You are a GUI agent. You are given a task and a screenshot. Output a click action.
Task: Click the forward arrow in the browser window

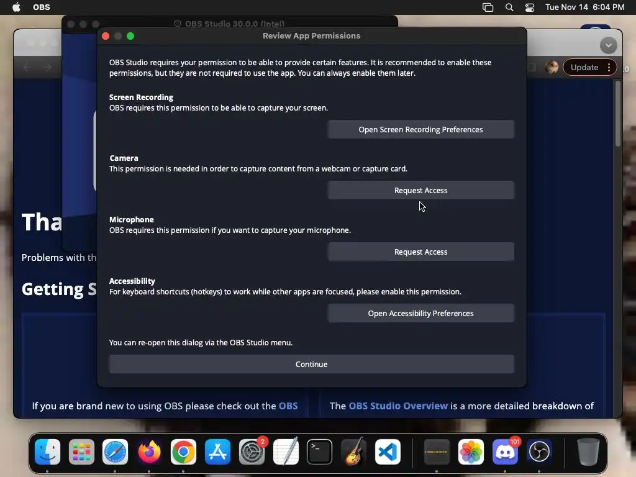tap(47, 67)
